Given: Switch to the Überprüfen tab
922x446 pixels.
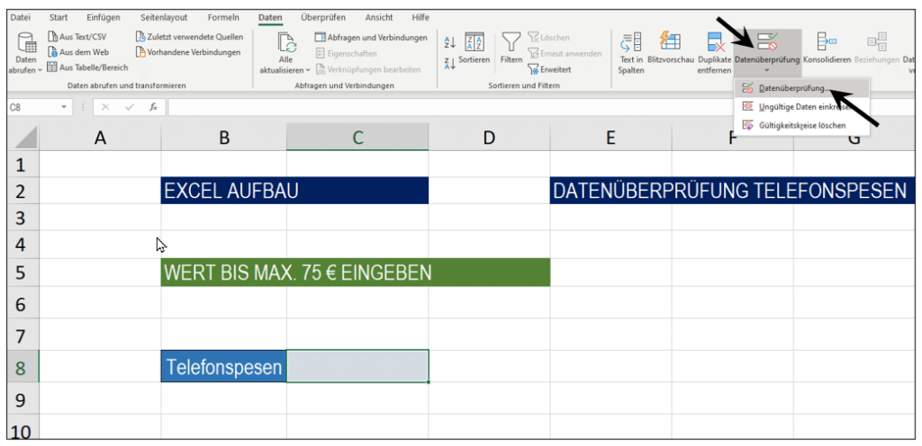Looking at the screenshot, I should click(x=323, y=17).
